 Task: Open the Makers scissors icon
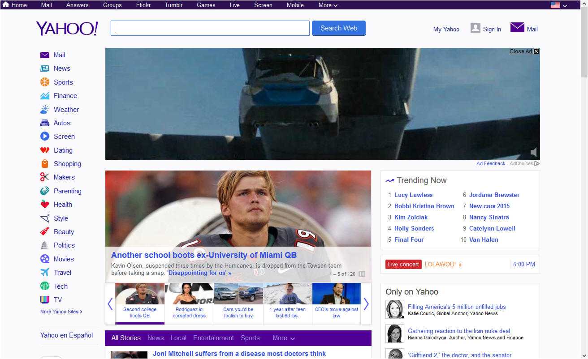click(x=45, y=177)
